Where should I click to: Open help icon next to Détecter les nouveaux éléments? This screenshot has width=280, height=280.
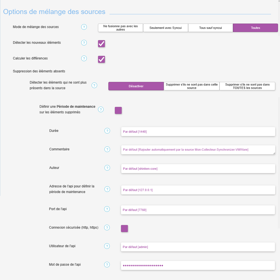pyautogui.click(x=84, y=43)
